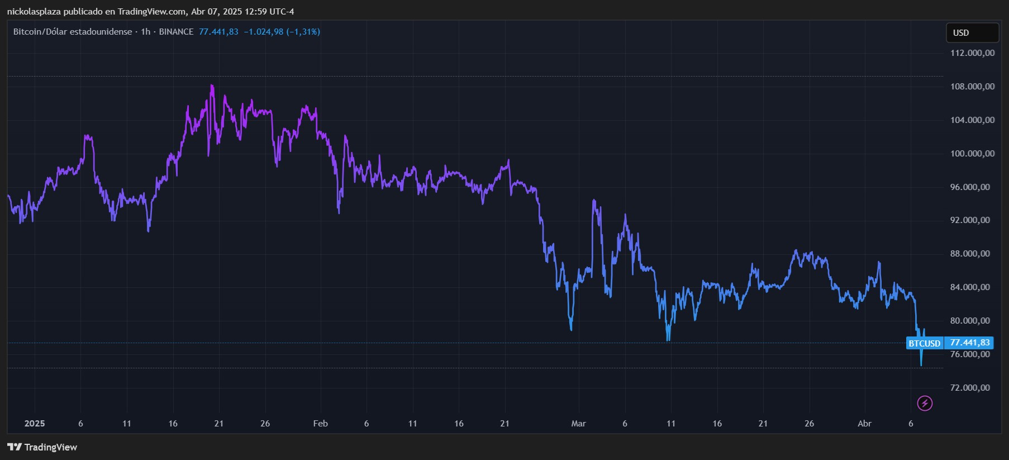Click the Abr label on time axis
This screenshot has width=1009, height=460.
(x=864, y=424)
